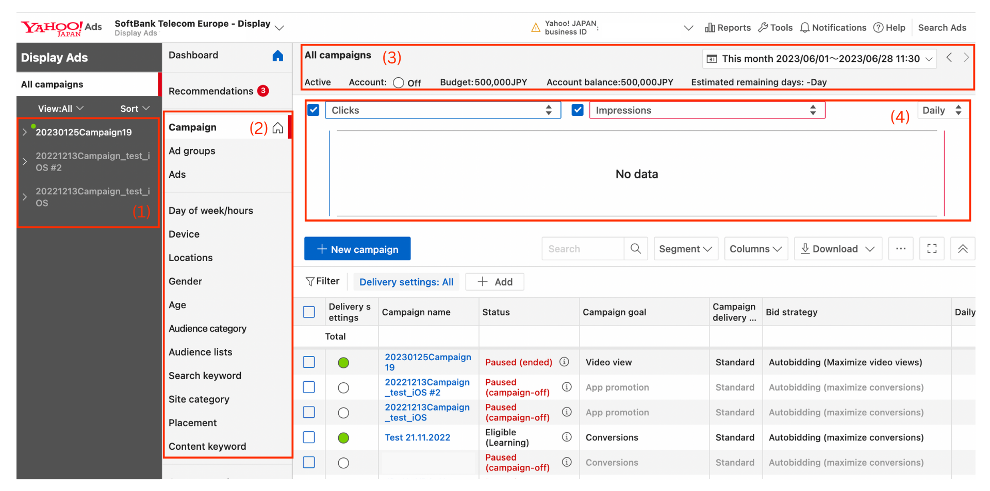990x491 pixels.
Task: Open Content keyword menu item
Action: coord(207,446)
